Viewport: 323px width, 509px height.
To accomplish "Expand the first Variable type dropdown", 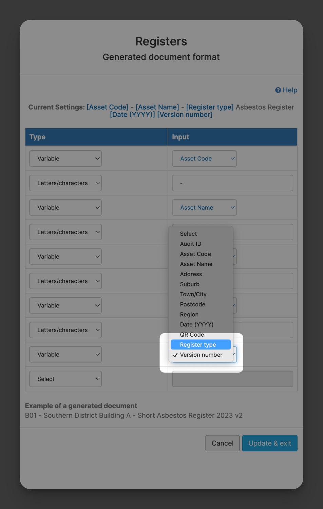I will (65, 158).
